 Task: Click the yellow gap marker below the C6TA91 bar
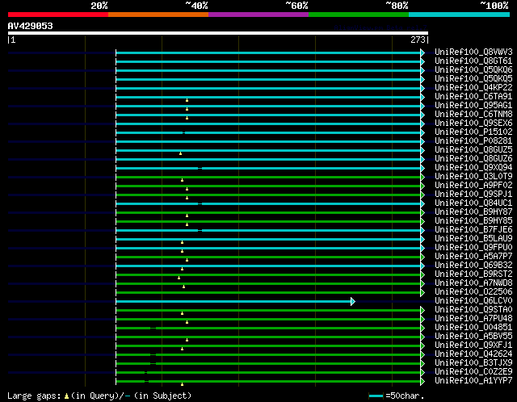187,100
